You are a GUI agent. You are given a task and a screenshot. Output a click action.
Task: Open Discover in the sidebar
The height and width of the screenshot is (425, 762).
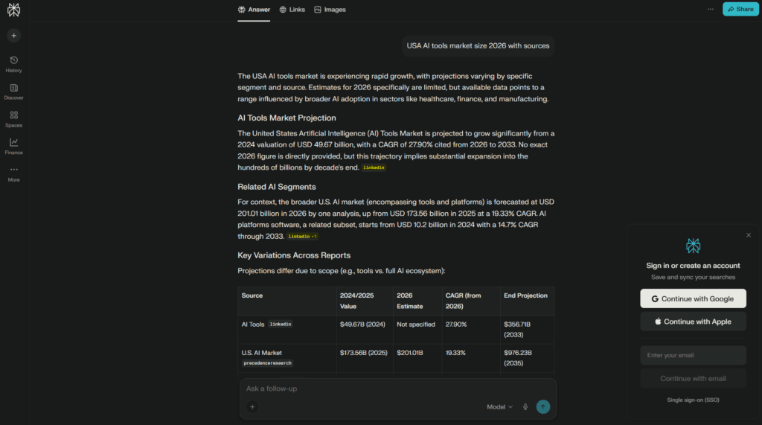tap(13, 92)
